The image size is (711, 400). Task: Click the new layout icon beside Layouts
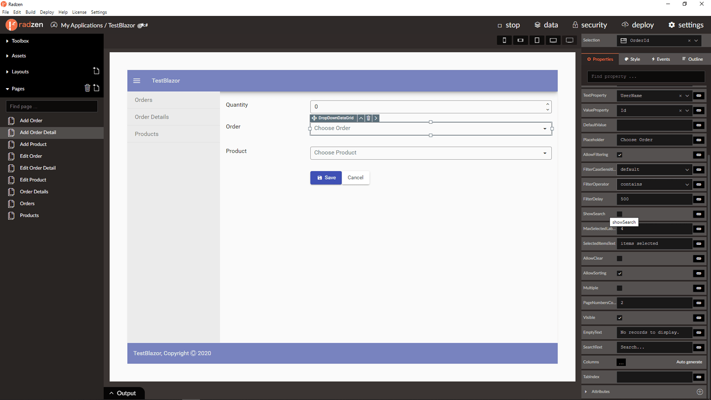[96, 71]
